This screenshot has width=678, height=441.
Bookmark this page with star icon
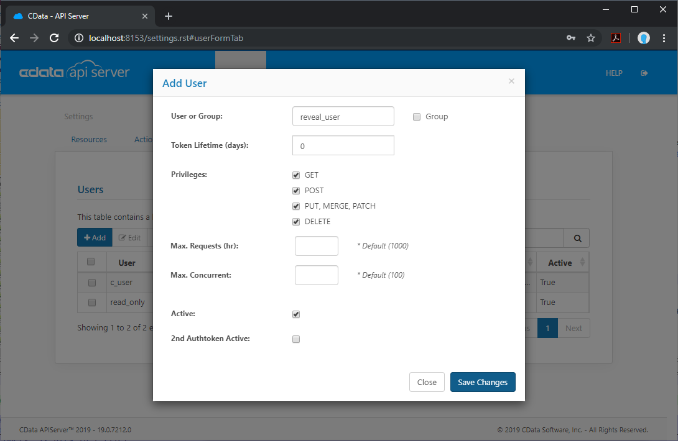(590, 38)
